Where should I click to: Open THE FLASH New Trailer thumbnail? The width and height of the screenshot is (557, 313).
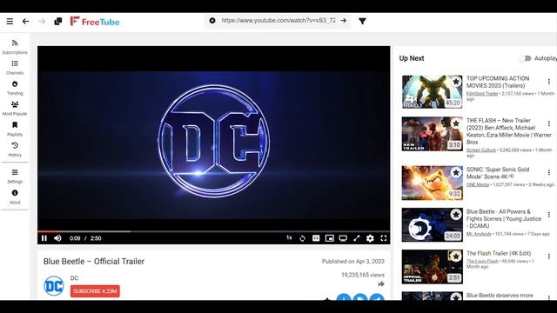coord(433,134)
